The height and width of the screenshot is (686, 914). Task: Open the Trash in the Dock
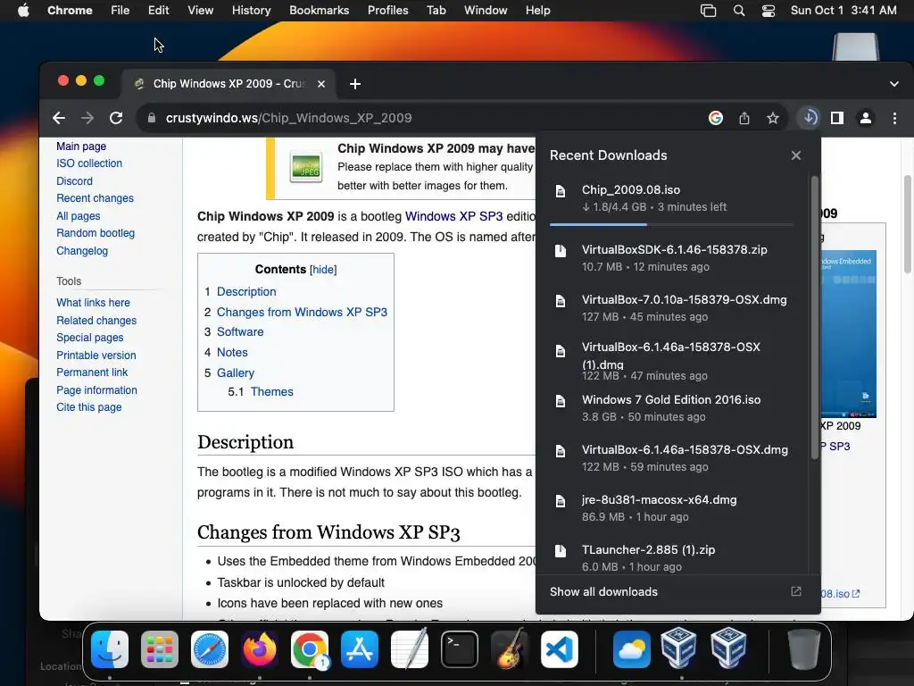coord(804,649)
